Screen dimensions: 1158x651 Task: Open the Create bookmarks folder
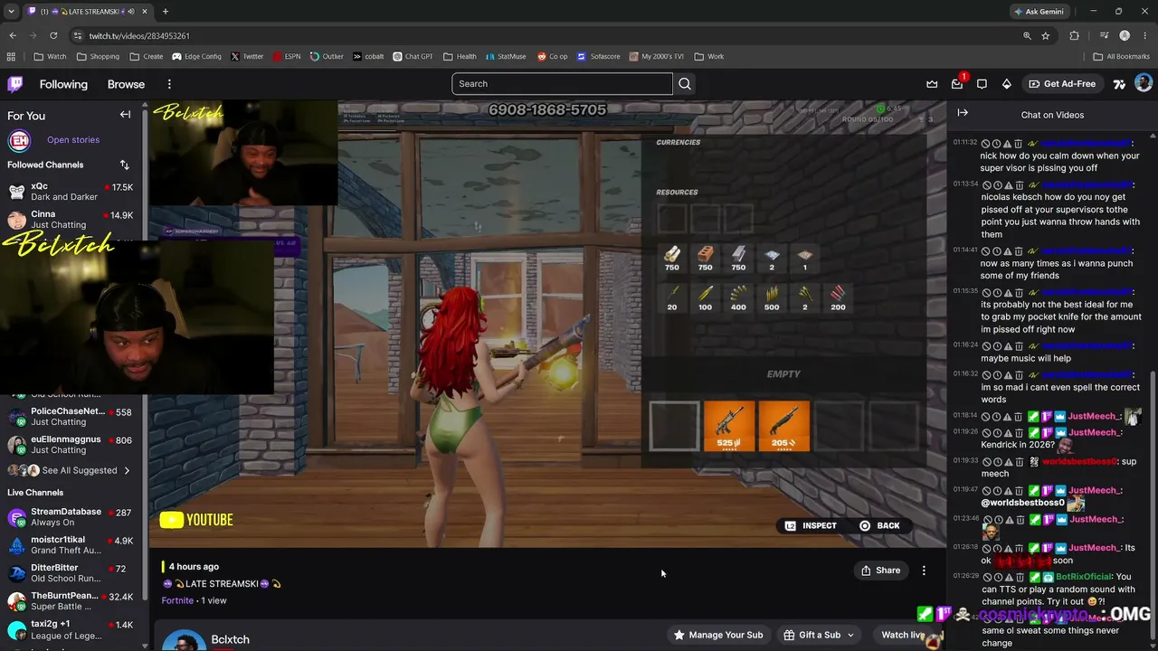click(x=146, y=56)
